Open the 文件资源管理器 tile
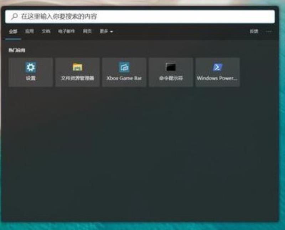 (77, 72)
